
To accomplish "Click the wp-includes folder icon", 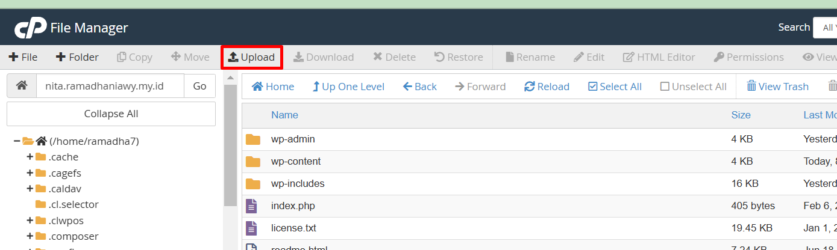I will [x=253, y=184].
